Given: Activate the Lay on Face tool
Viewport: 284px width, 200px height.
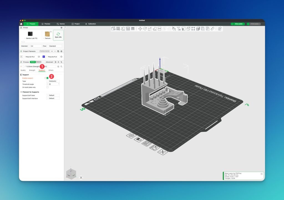Looking at the screenshot, I should pos(155,29).
